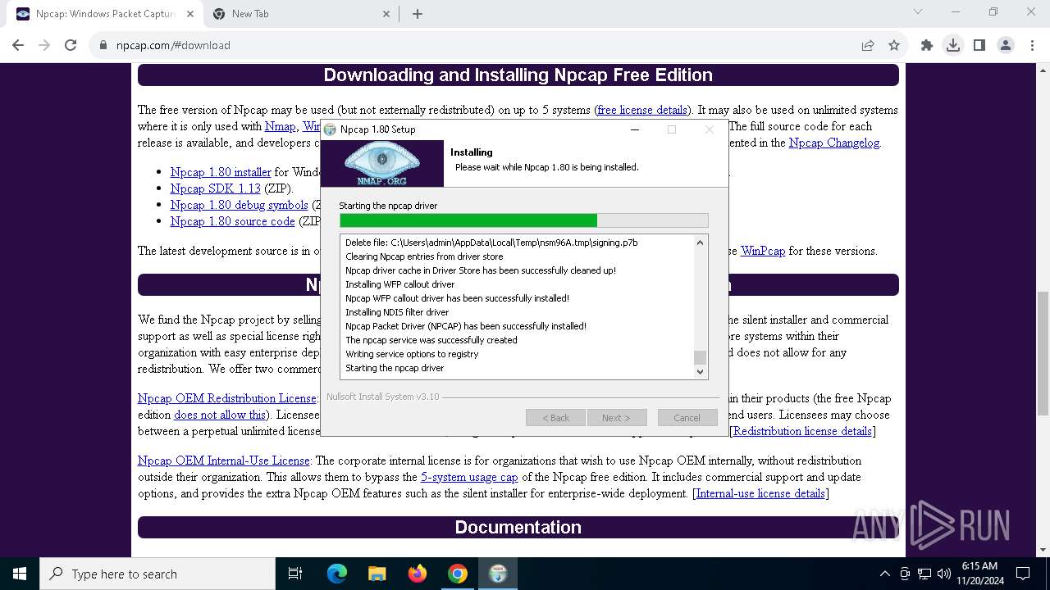Select log line 'Writing service options to registry'
Image resolution: width=1050 pixels, height=590 pixels.
coord(412,354)
